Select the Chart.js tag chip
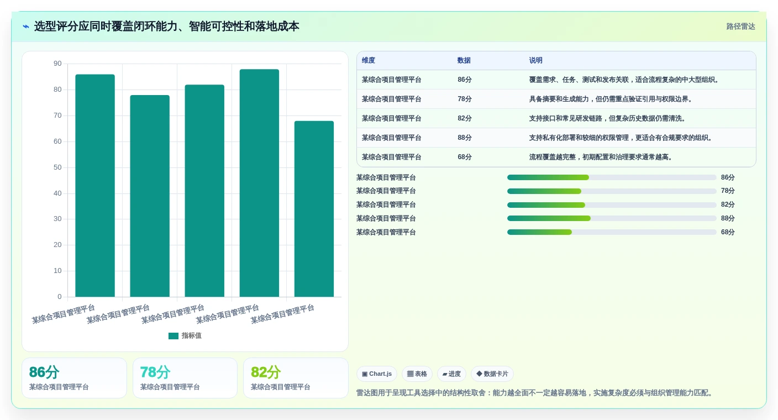Image resolution: width=778 pixels, height=420 pixels. [377, 374]
